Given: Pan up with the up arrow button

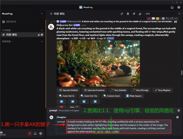Looking at the screenshot, I should tap(84, 102).
